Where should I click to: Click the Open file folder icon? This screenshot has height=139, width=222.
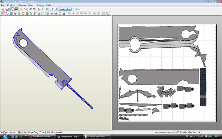pos(3,9)
